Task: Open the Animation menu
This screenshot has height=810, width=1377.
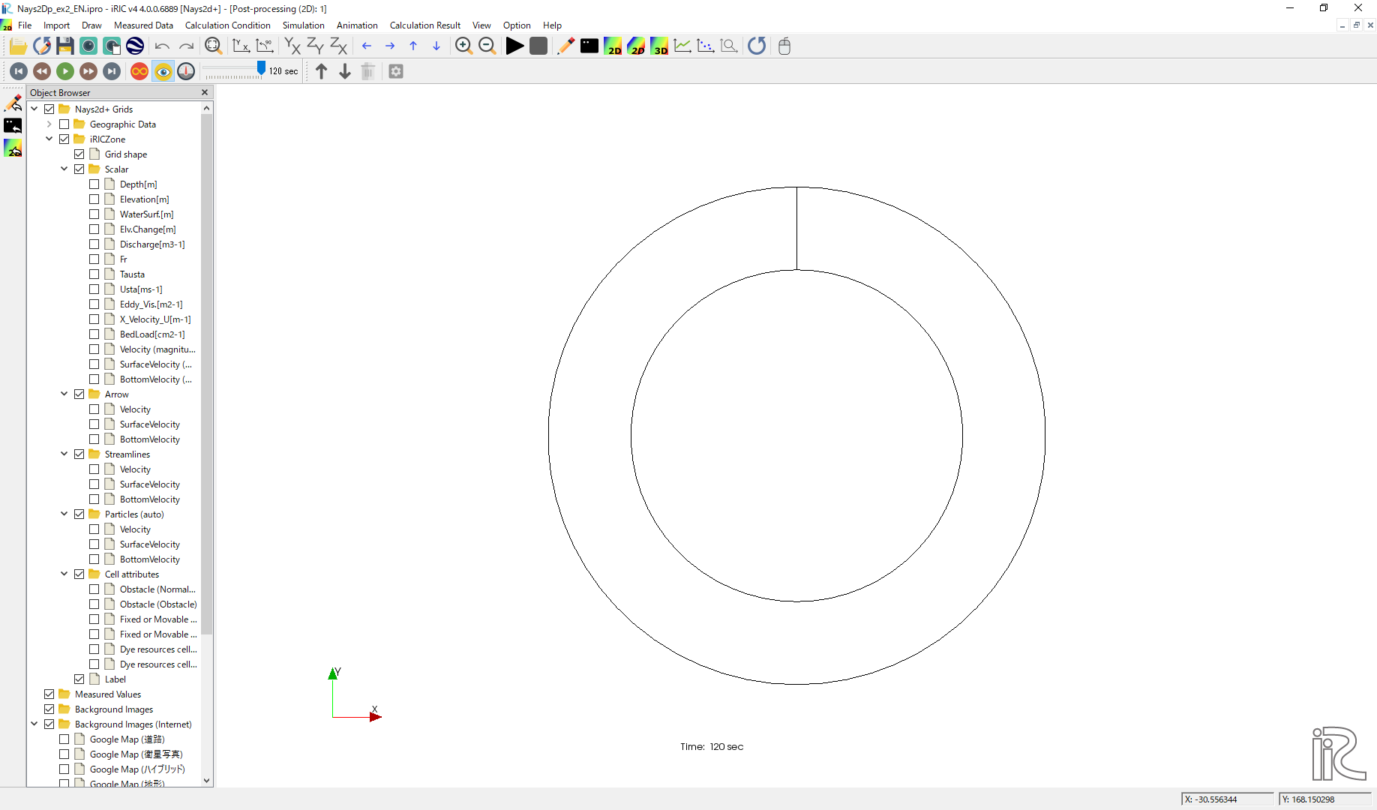Action: (357, 25)
